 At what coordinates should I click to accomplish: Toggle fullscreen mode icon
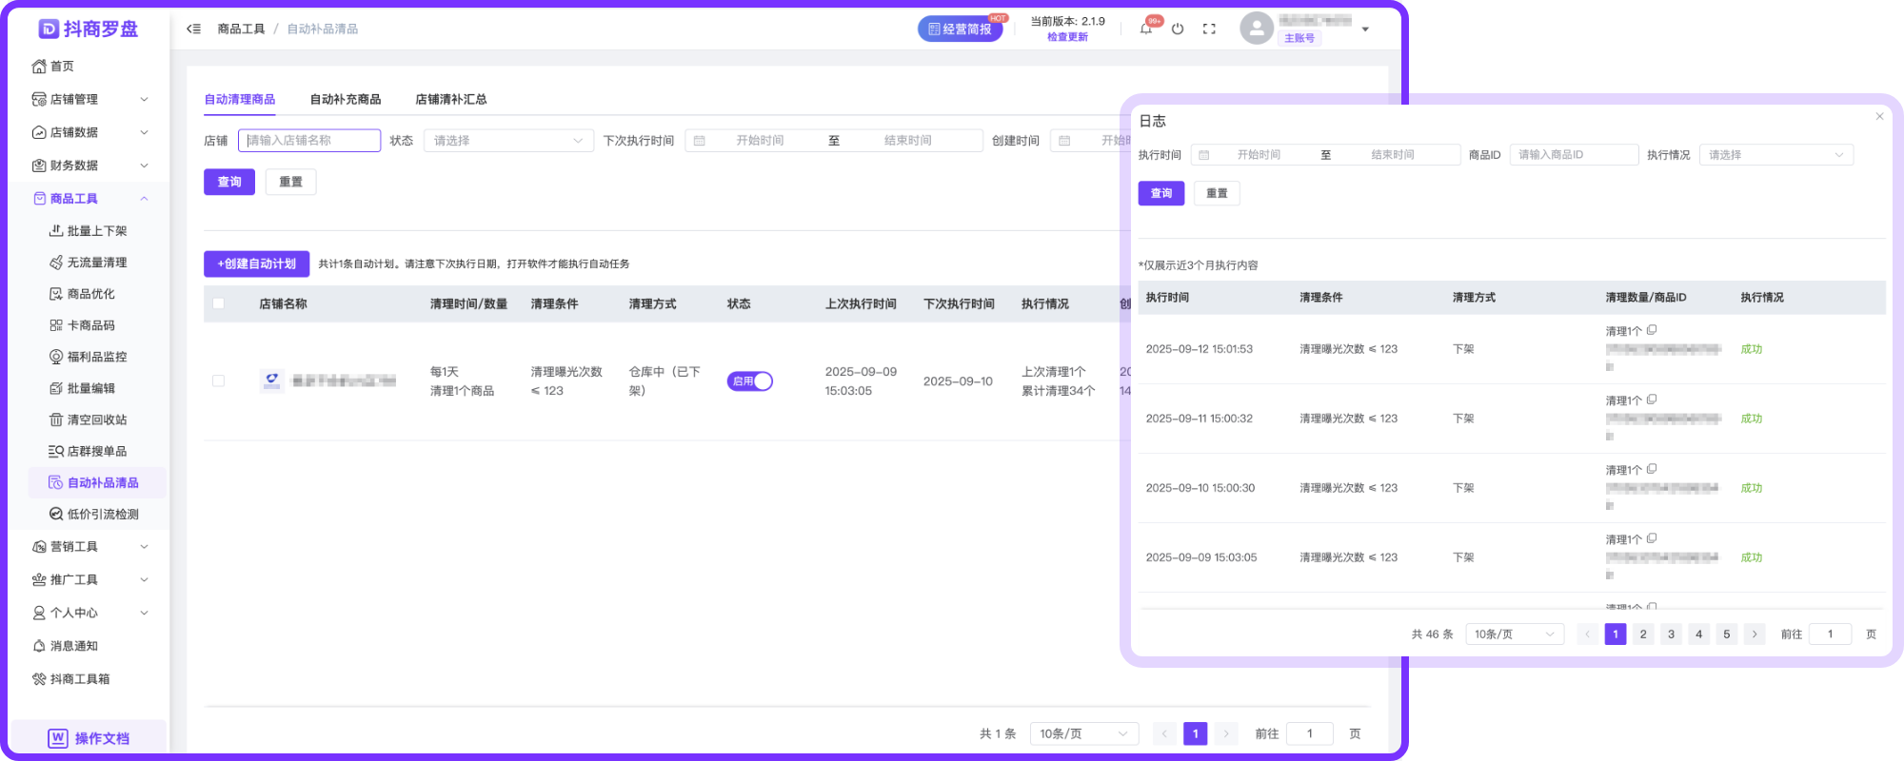click(x=1209, y=29)
